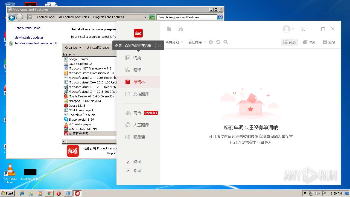Viewport: 350px width, 197px height.
Task: Open the Start menu
Action: coord(8,193)
